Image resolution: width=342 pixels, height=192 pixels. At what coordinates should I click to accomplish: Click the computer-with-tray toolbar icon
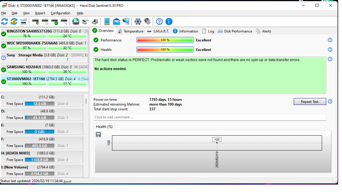(x=95, y=21)
